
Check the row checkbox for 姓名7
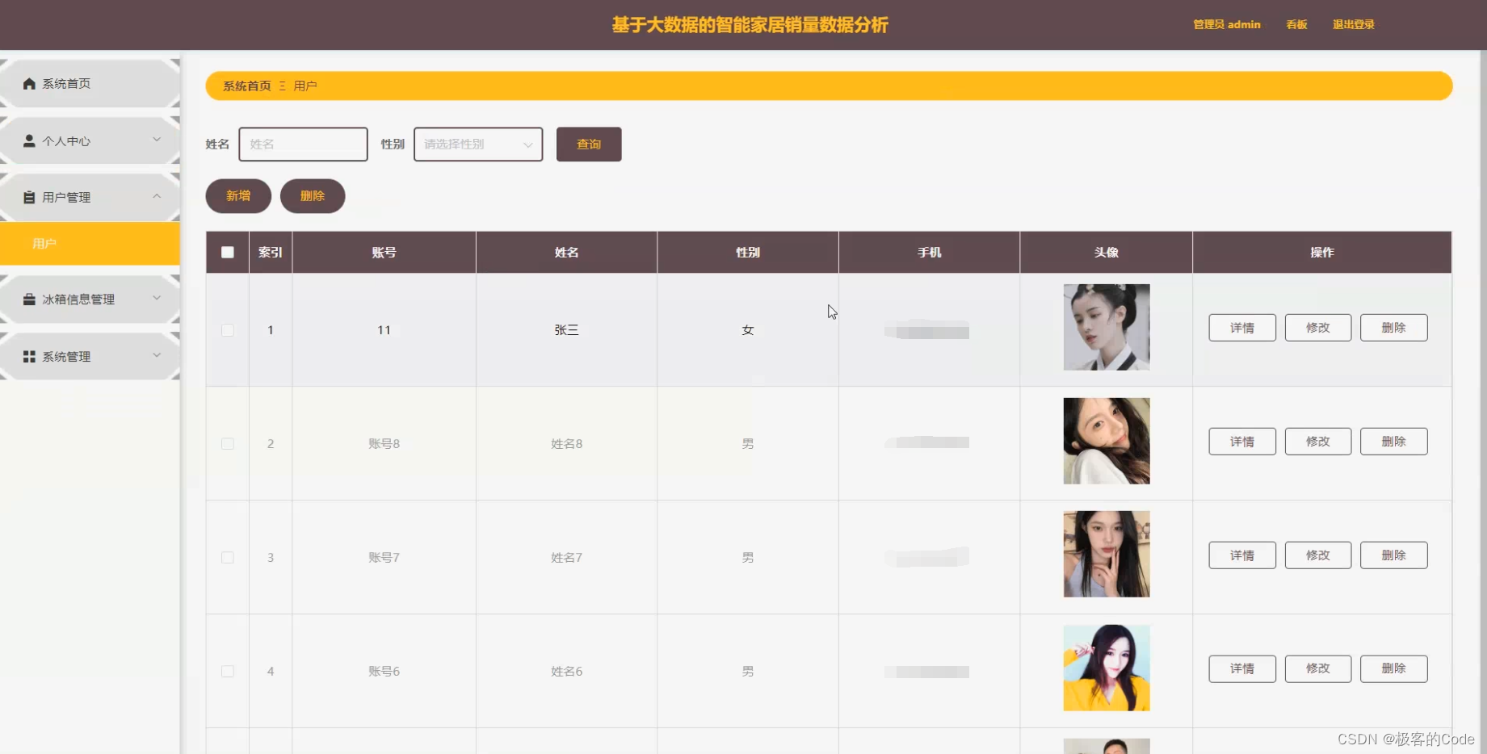228,558
